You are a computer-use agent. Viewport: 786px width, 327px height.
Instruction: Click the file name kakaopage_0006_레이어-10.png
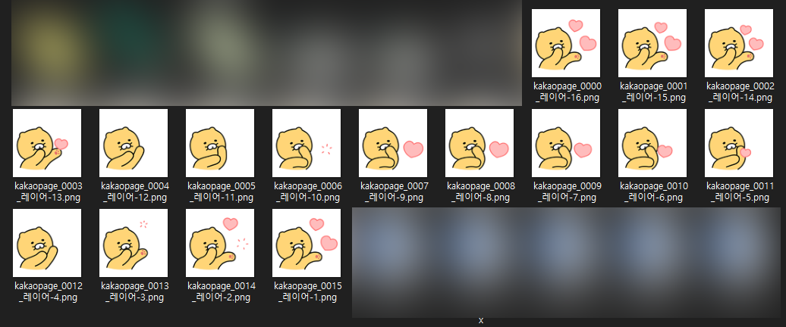click(x=308, y=192)
